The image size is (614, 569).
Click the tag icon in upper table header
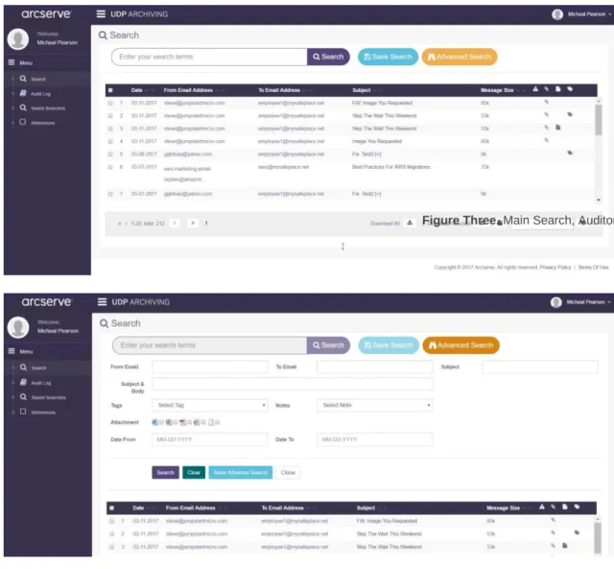(570, 89)
